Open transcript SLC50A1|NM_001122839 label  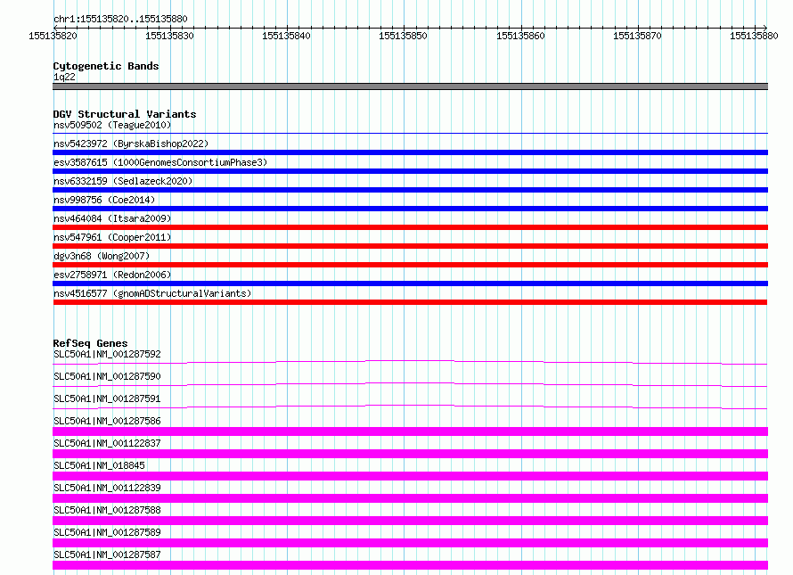tap(107, 488)
